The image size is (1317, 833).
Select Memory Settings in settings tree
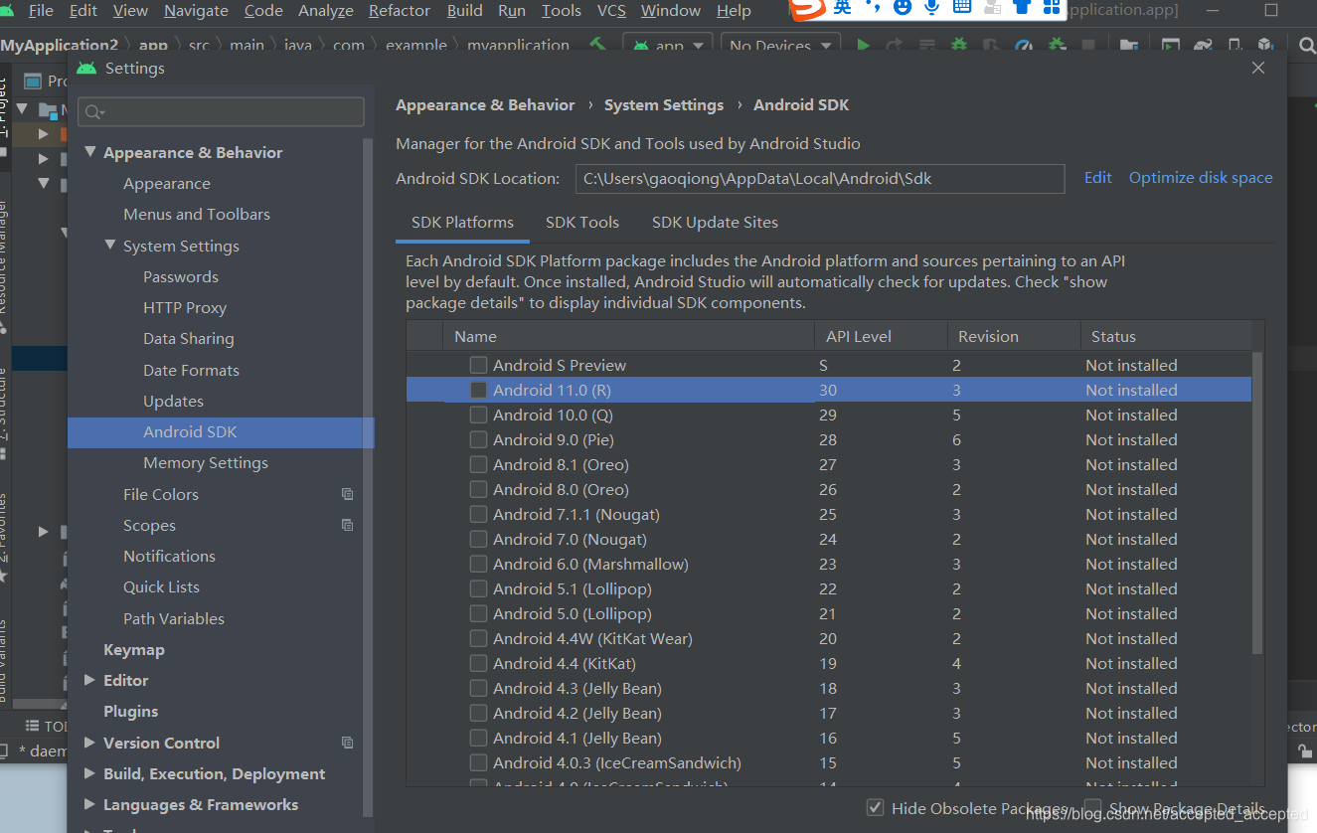click(x=206, y=462)
